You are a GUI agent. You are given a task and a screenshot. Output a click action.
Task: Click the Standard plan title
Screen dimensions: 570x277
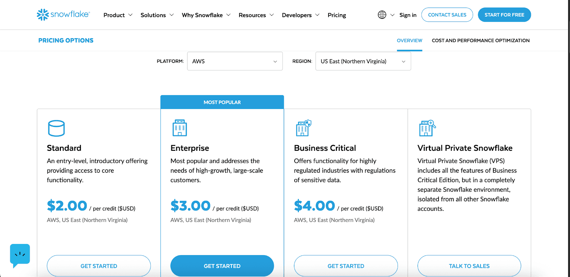(x=64, y=148)
